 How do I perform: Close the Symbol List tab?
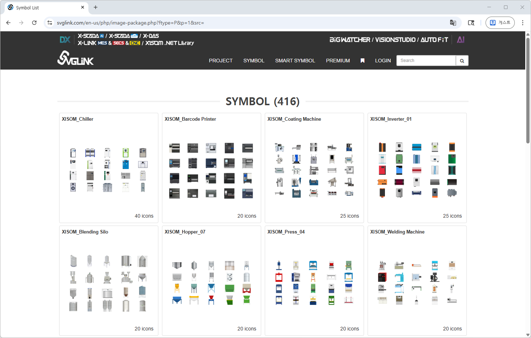point(83,7)
